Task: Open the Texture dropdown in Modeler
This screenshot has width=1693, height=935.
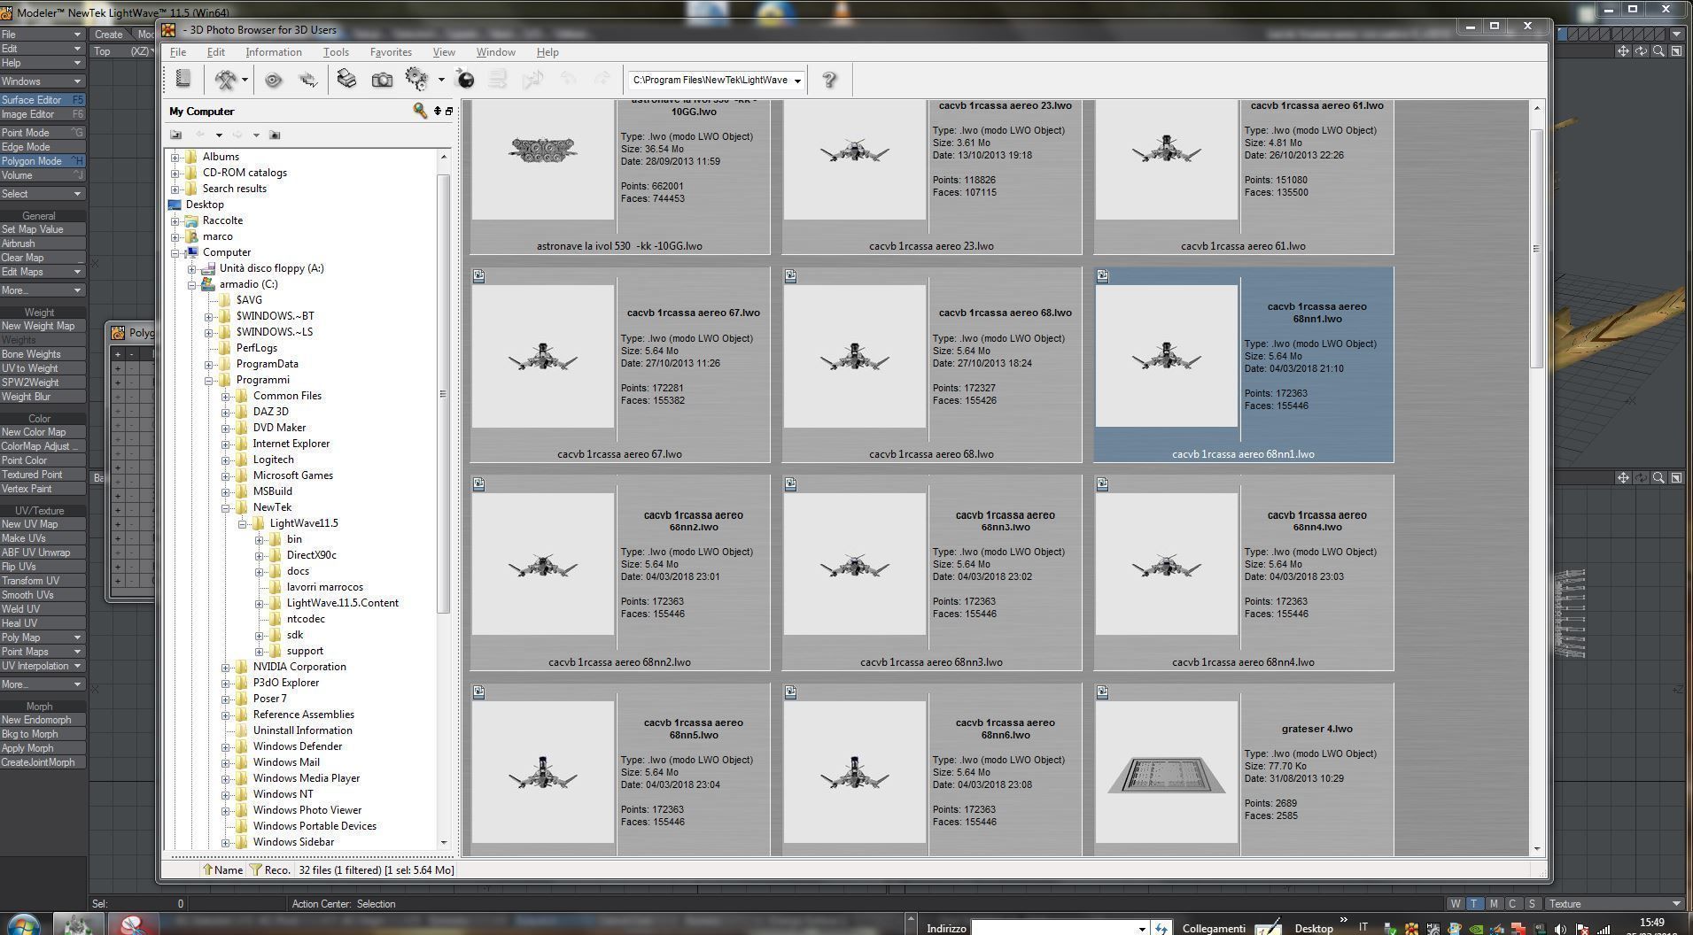Action: click(x=1614, y=904)
